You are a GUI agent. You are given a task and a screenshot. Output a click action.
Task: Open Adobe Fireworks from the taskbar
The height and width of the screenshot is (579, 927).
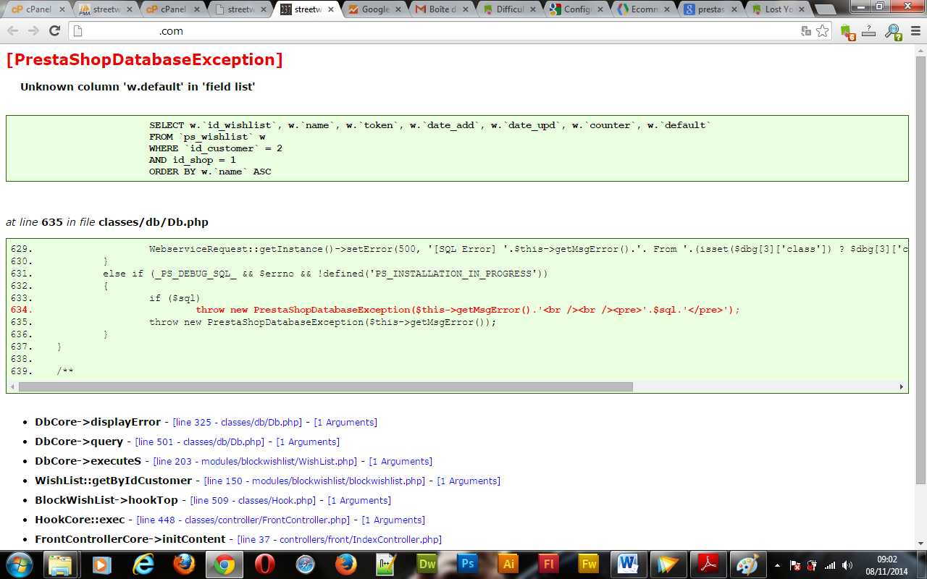(590, 564)
